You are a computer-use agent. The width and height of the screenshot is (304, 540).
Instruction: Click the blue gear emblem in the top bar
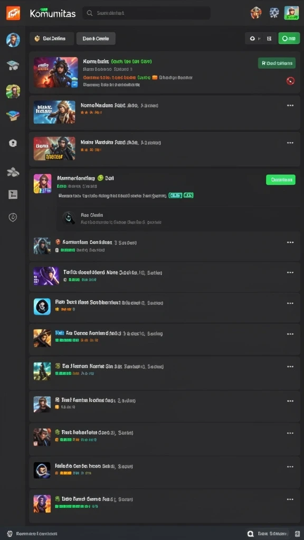click(x=274, y=13)
